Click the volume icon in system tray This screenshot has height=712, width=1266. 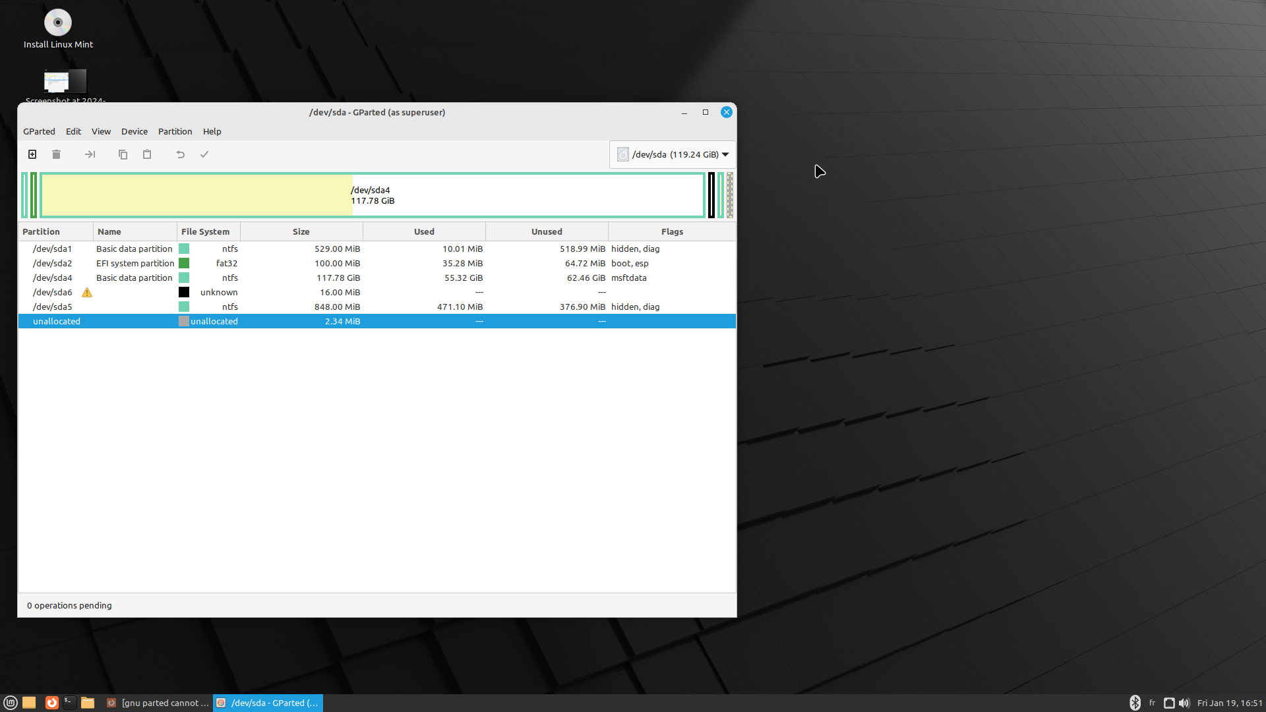(1184, 703)
